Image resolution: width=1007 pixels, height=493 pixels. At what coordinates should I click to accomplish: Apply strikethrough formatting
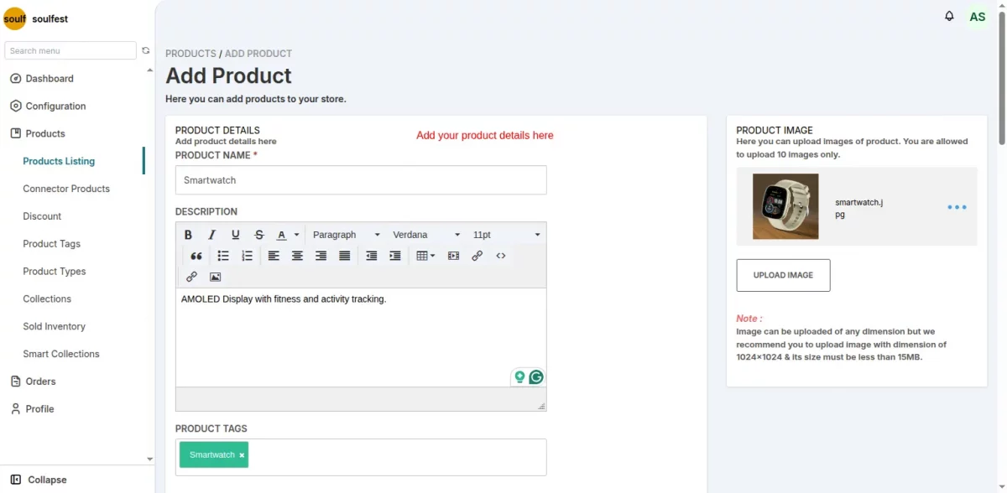point(258,235)
